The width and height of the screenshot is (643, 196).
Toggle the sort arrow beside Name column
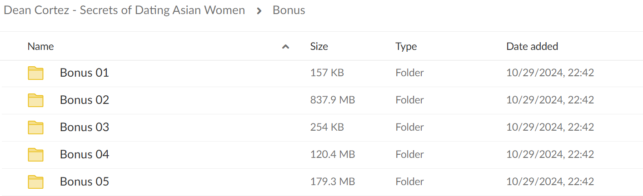(x=285, y=46)
